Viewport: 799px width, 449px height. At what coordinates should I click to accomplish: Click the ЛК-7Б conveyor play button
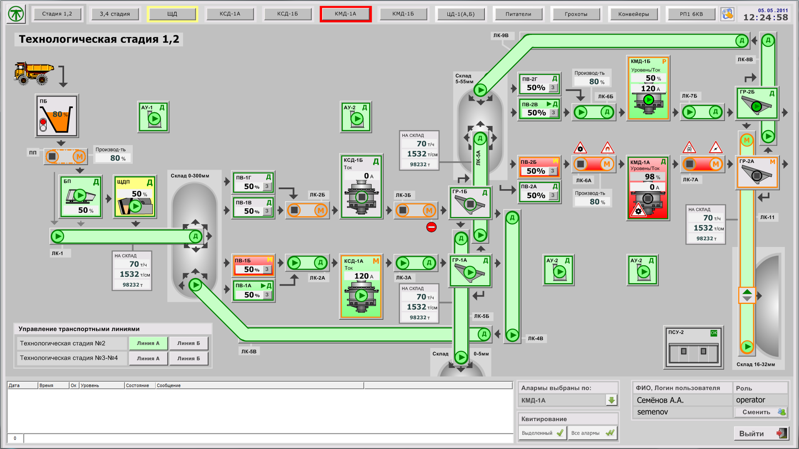pos(690,112)
